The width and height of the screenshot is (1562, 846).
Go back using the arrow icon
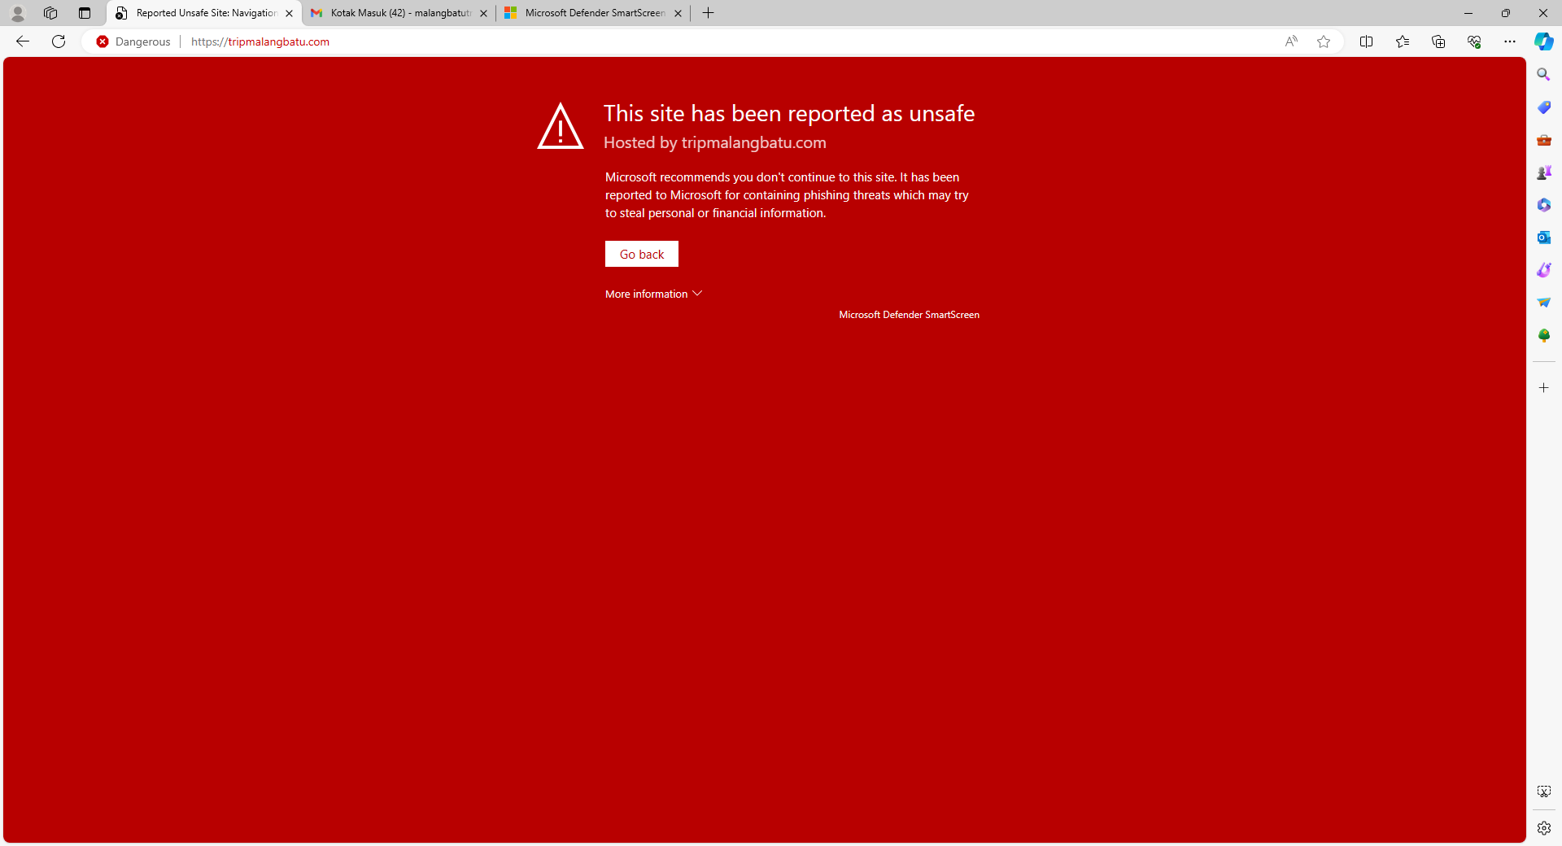pos(23,41)
